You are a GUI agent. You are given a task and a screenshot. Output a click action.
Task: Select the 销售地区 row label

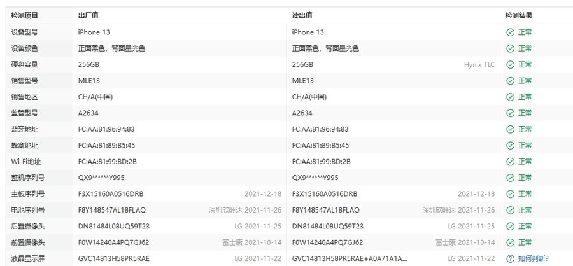coord(24,97)
